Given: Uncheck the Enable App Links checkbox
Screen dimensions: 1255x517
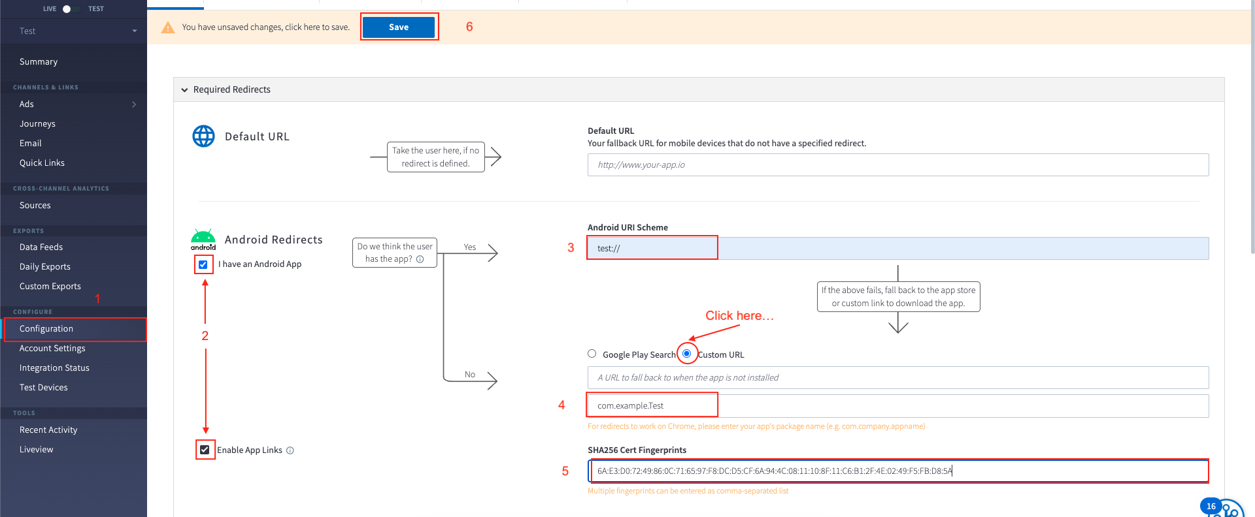Looking at the screenshot, I should click(205, 450).
